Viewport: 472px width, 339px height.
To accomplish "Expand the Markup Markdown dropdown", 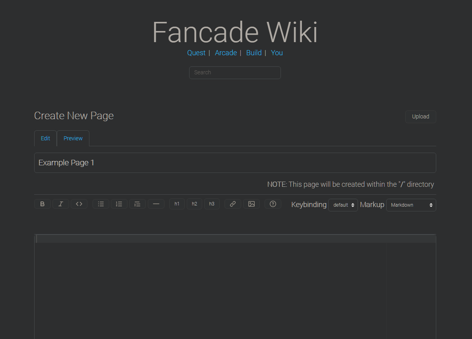I will (x=411, y=205).
